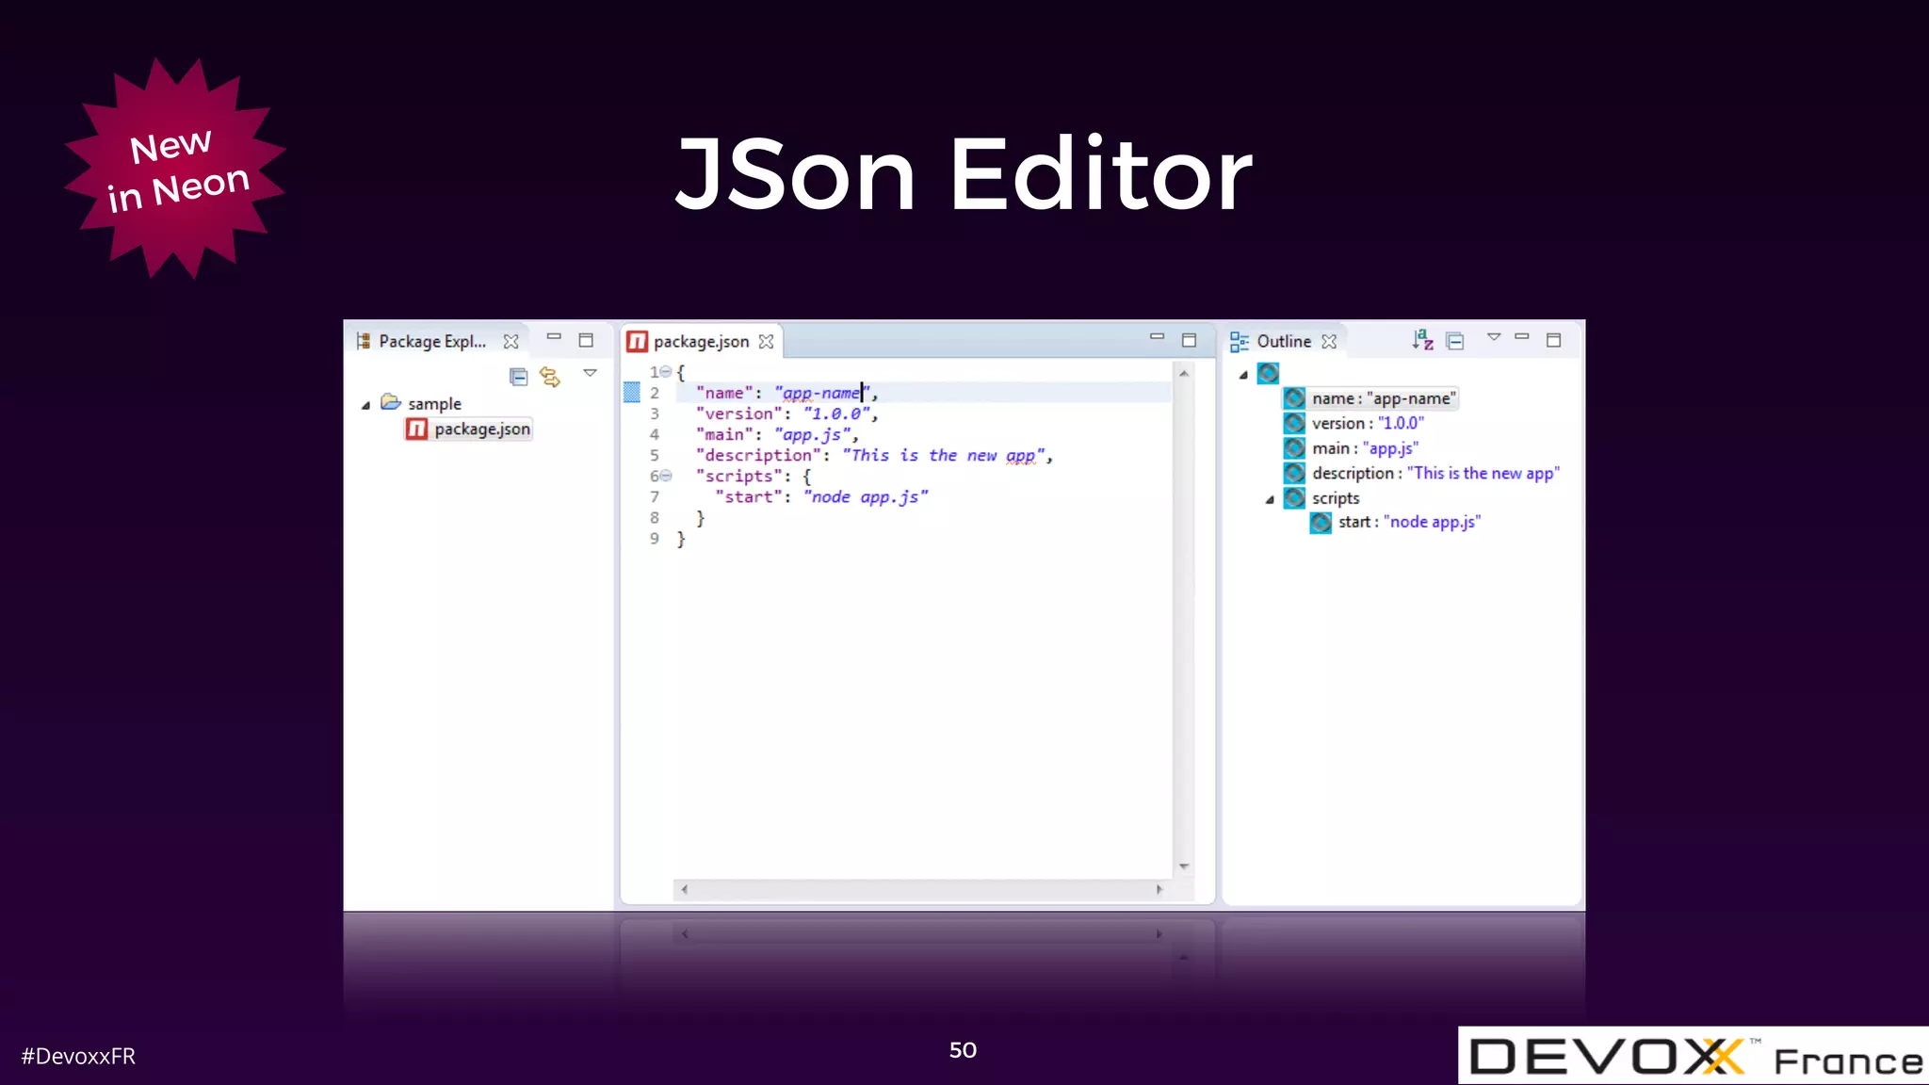The width and height of the screenshot is (1929, 1085).
Task: Select the Package Explorer tab
Action: 432,341
